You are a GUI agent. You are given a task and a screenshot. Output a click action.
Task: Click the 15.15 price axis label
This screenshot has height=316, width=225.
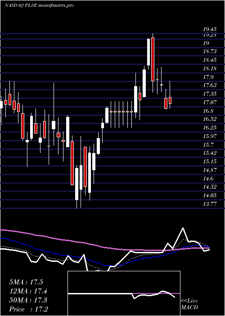210,162
